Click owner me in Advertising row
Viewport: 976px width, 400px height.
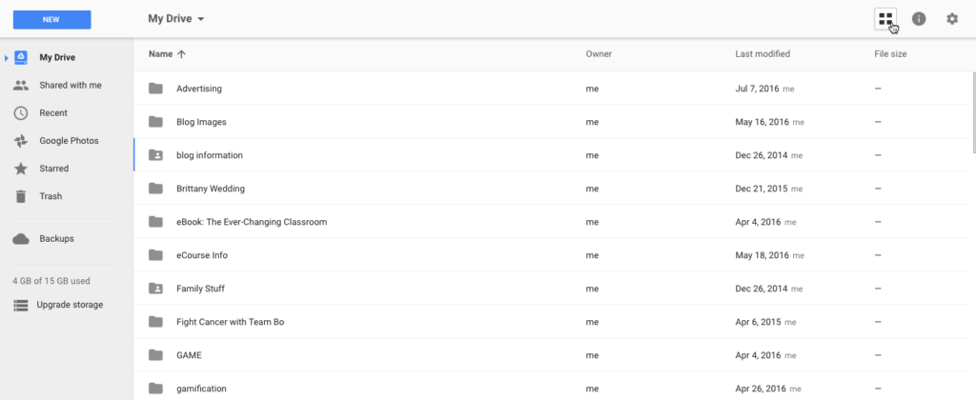point(592,89)
